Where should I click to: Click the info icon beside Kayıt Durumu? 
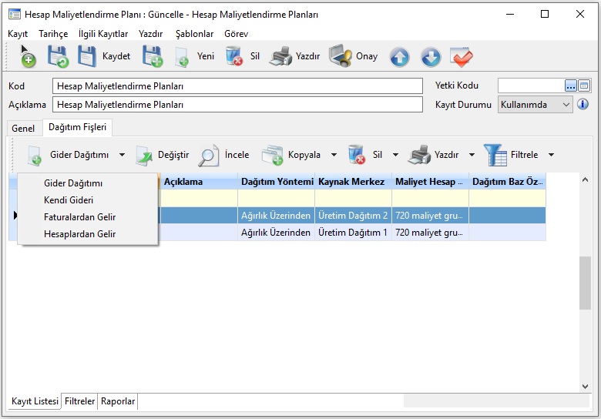click(x=583, y=105)
